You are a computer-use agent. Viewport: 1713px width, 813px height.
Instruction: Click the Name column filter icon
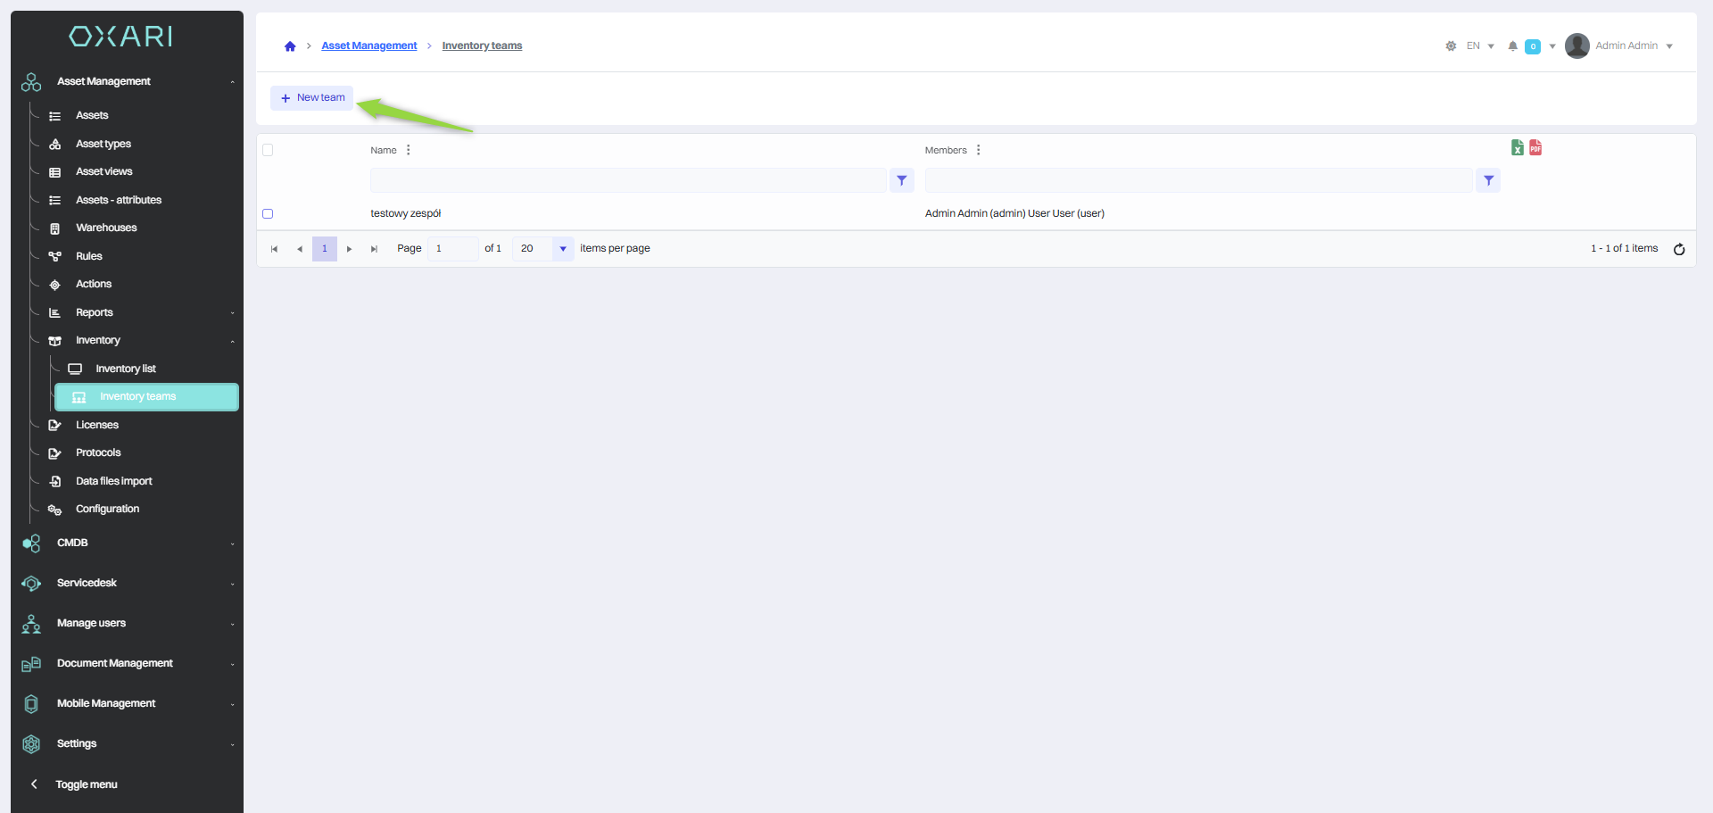902,181
